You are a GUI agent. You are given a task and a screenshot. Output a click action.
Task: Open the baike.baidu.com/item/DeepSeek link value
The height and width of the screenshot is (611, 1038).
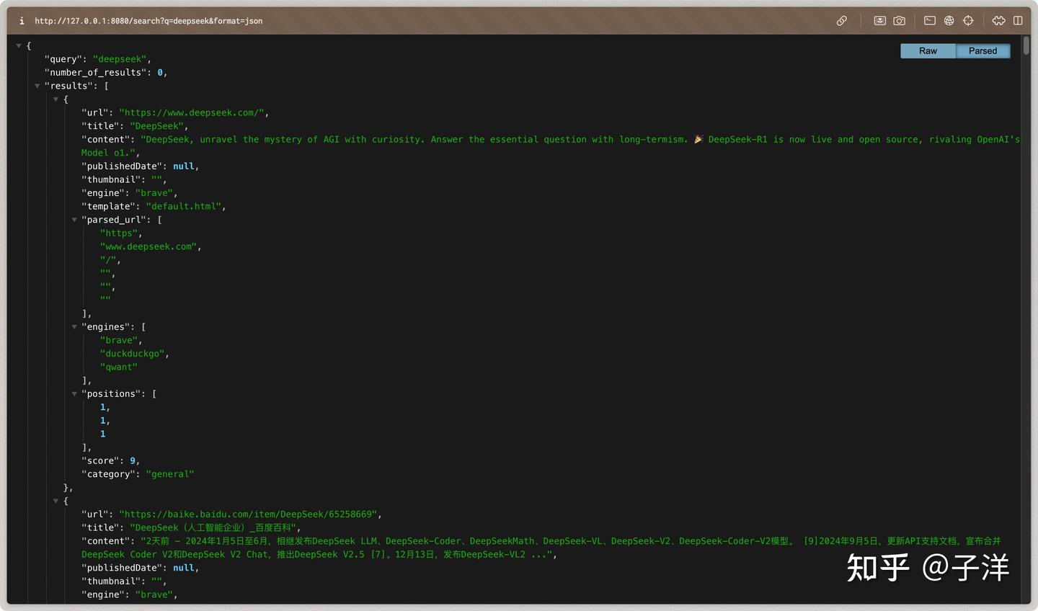coord(249,514)
